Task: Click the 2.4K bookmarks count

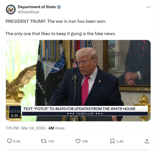Action: pyautogui.click(x=120, y=141)
